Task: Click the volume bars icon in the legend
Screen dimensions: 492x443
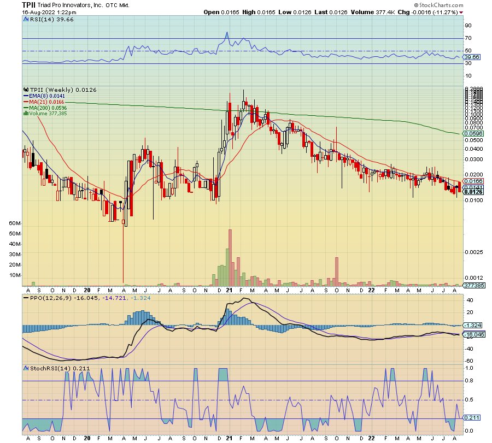Action: 26,114
